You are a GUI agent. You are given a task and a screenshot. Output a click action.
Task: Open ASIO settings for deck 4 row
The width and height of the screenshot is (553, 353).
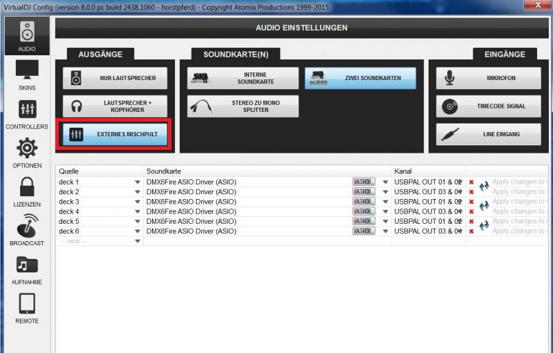364,211
